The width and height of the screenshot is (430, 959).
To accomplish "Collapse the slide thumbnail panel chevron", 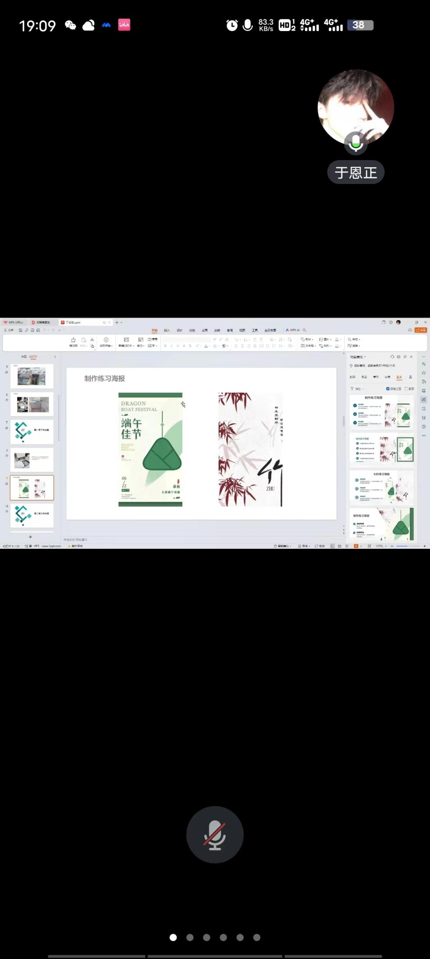I will point(55,357).
